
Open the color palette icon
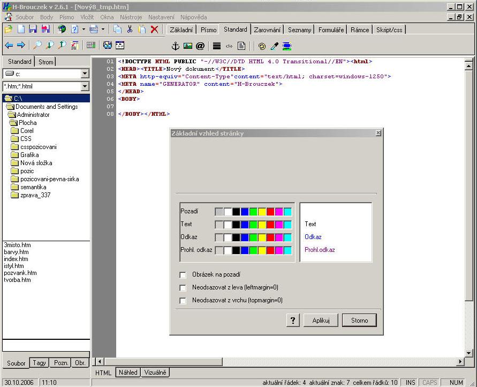tap(262, 46)
